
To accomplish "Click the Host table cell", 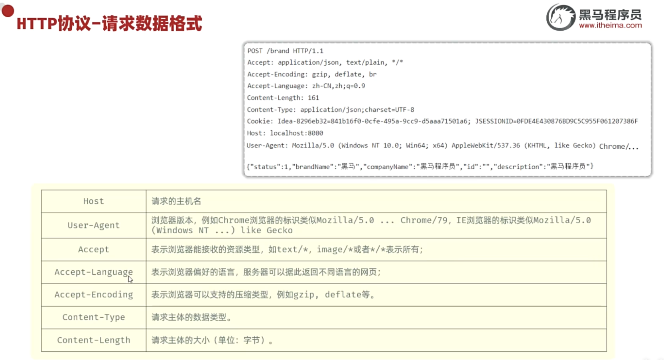I will 94,201.
